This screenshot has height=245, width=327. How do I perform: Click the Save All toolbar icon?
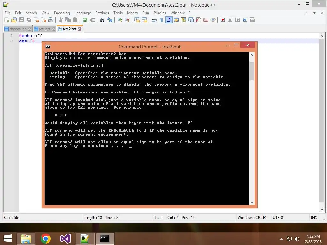pyautogui.click(x=29, y=20)
